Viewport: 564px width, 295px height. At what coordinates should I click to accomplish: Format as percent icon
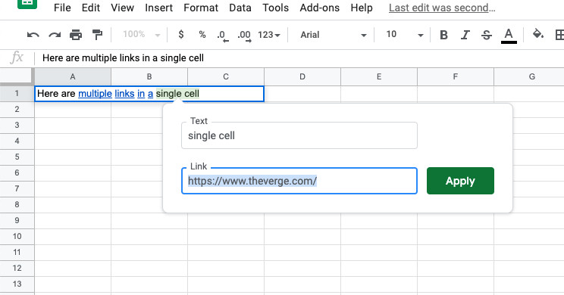coord(202,35)
